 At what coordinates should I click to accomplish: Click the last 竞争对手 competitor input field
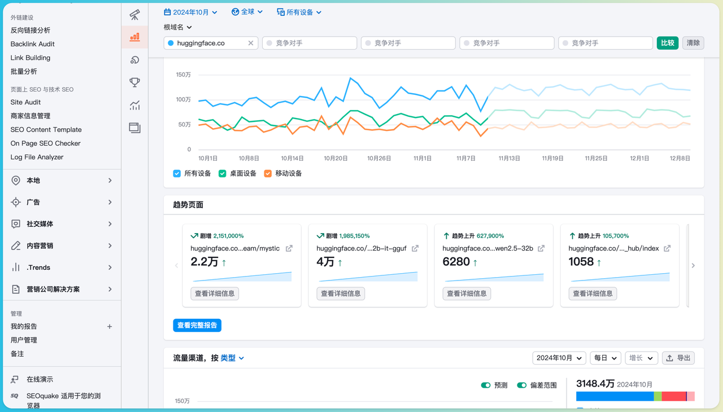point(606,43)
